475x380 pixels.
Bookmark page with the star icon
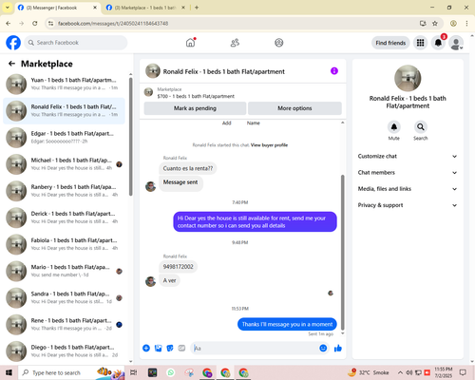[435, 23]
